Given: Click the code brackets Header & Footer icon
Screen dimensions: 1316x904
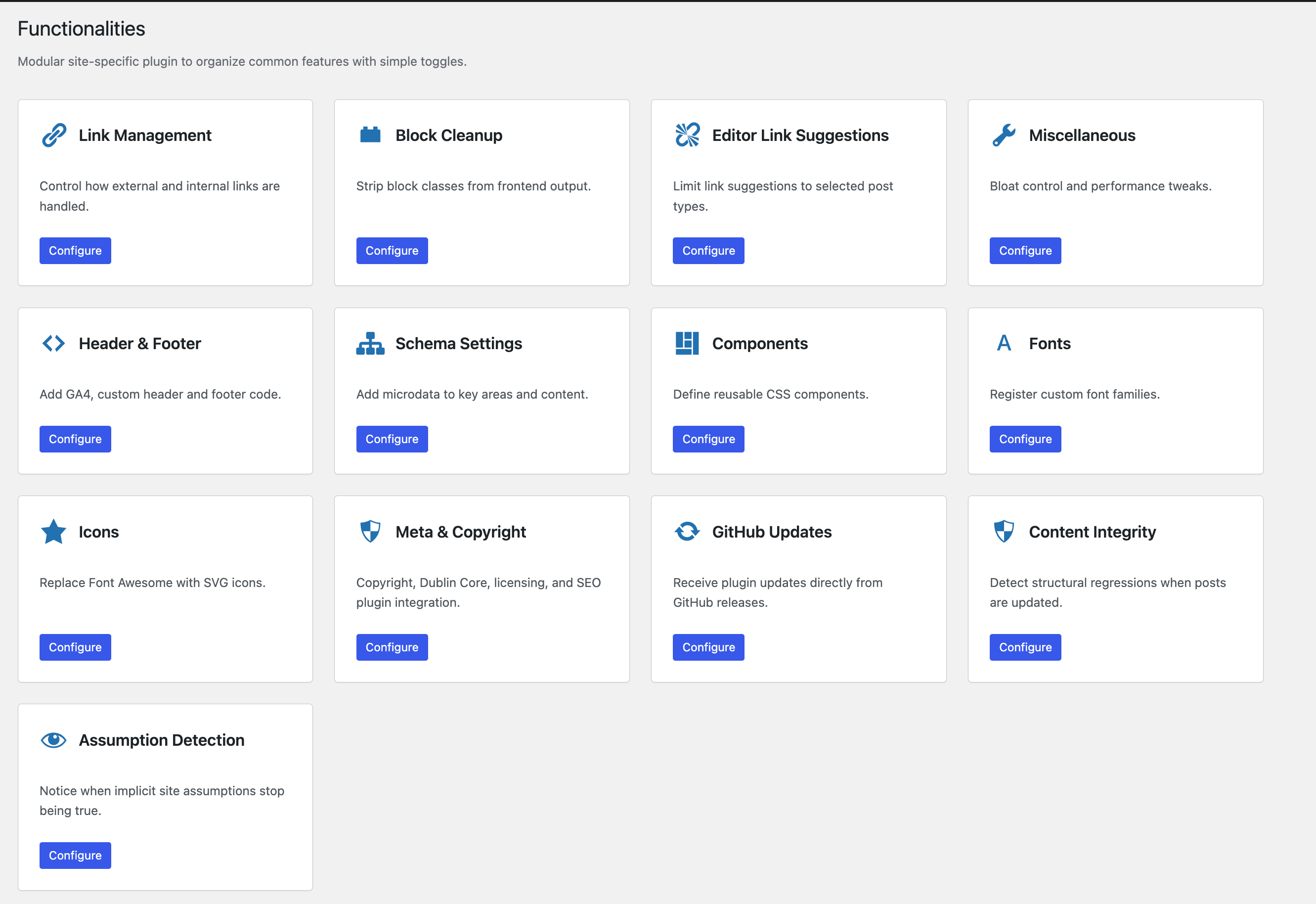Looking at the screenshot, I should [54, 343].
